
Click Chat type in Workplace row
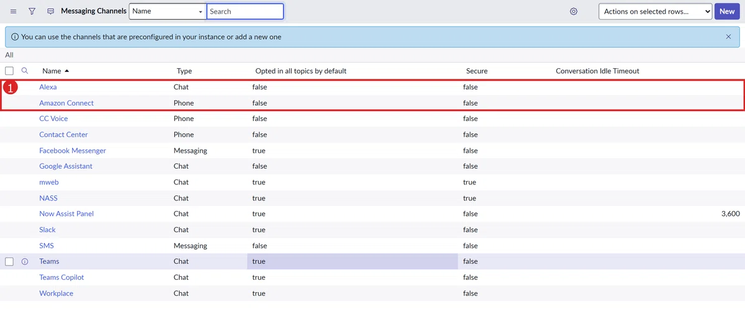tap(181, 293)
